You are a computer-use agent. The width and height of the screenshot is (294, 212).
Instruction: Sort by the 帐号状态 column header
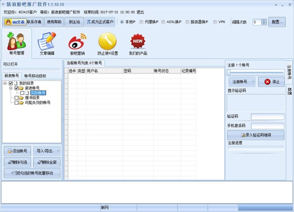click(167, 71)
